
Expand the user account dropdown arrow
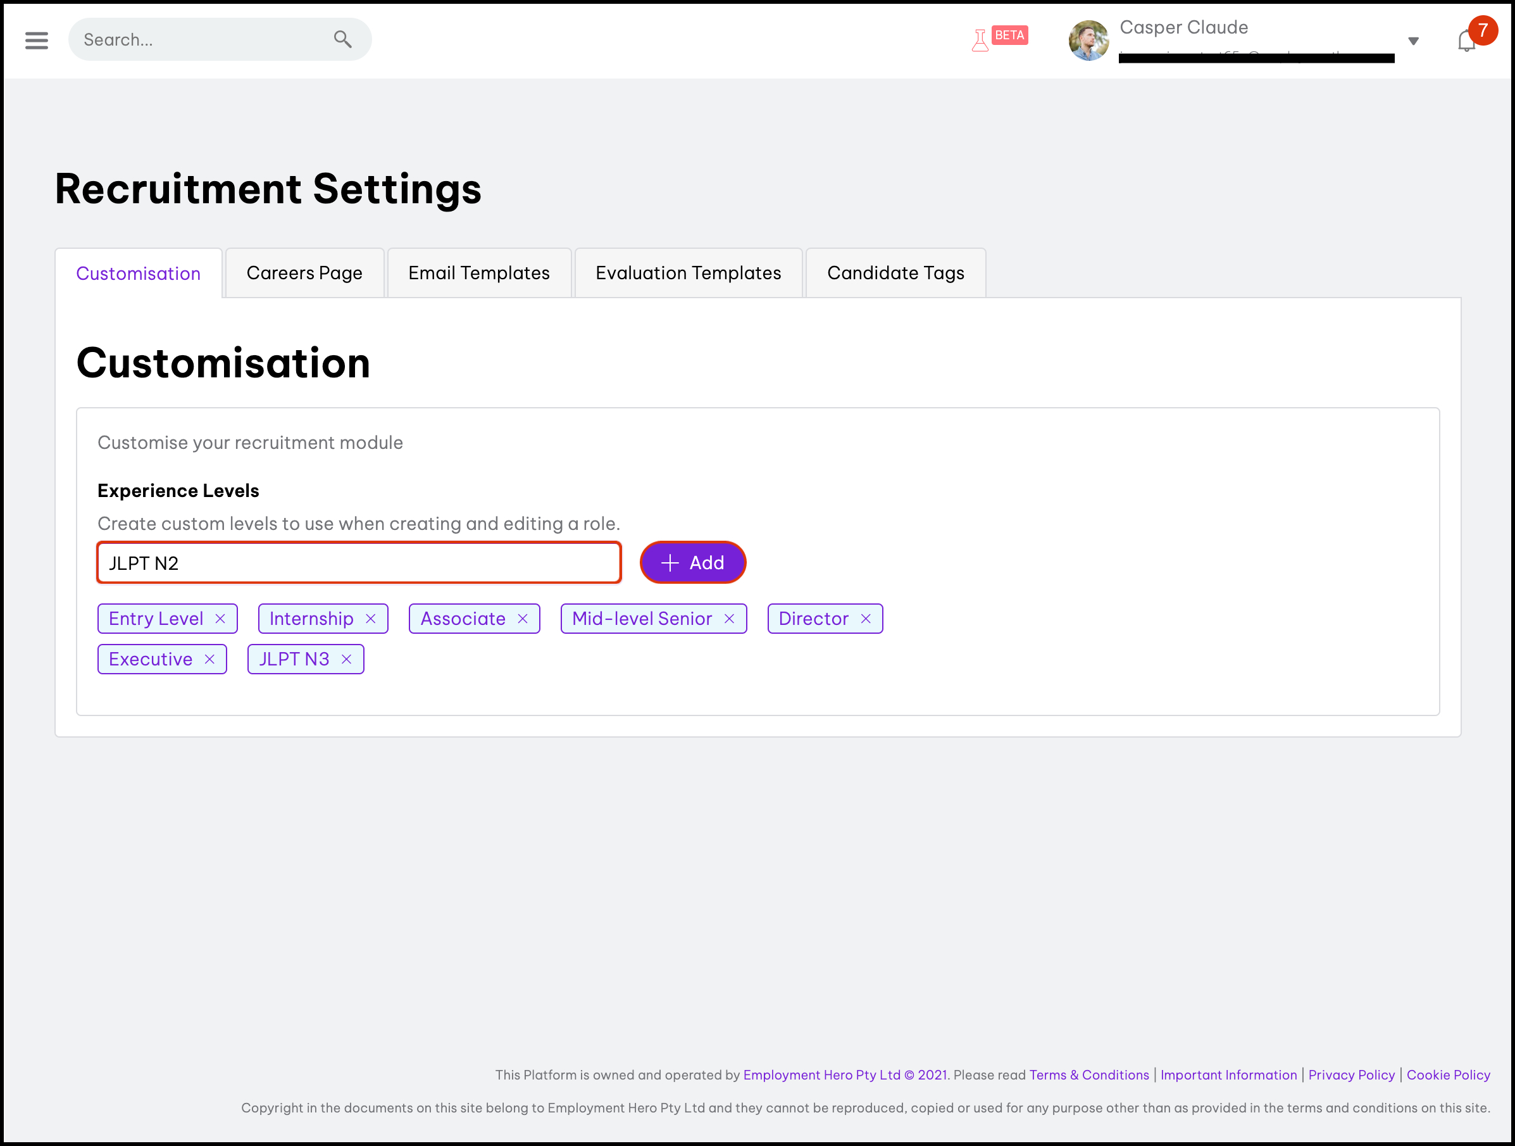(1413, 41)
